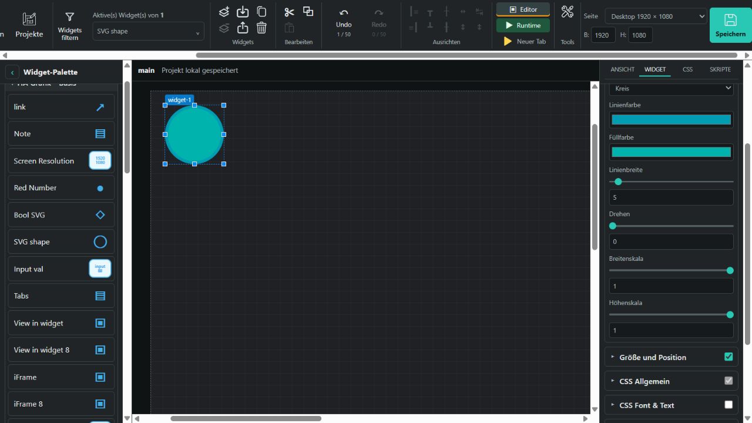Click the Linienfarbe color swatch
The height and width of the screenshot is (423, 752).
(671, 120)
